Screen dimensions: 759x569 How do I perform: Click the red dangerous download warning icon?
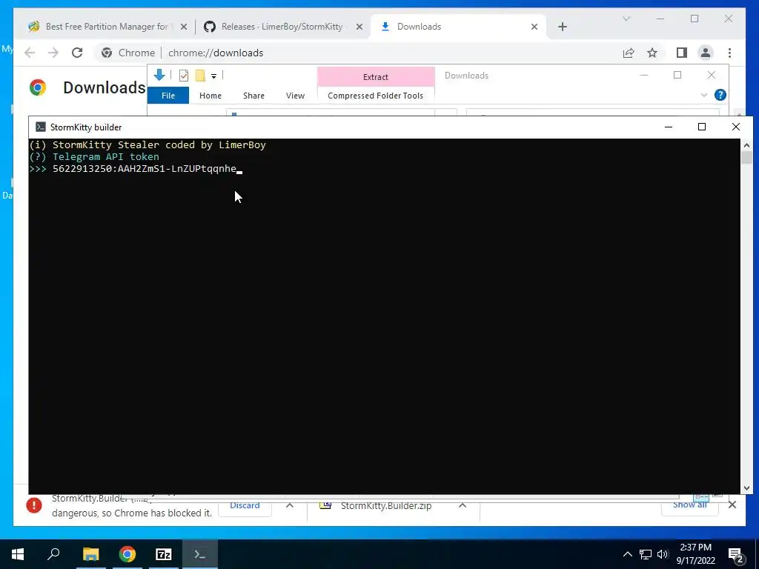point(34,505)
